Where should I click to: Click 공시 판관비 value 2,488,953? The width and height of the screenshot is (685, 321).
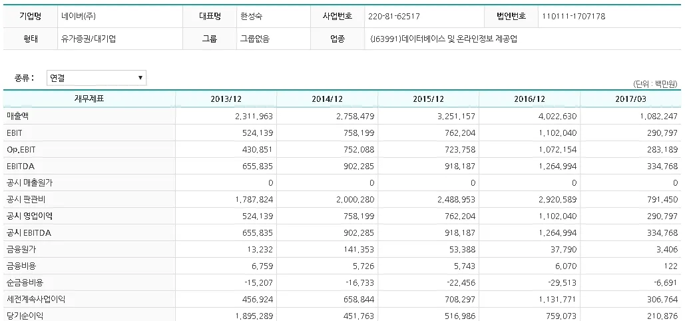click(x=455, y=199)
